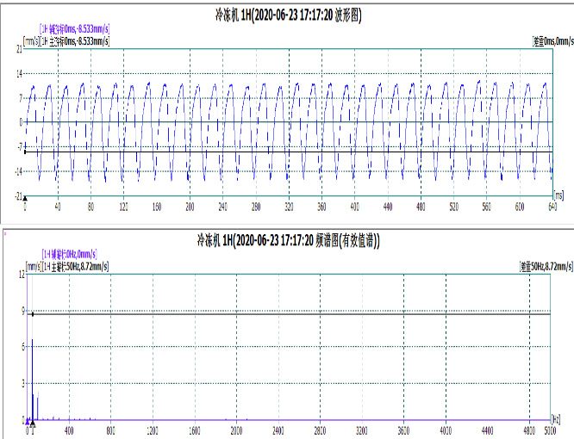Click the black main cursor triangle at 50 Hz
The width and height of the screenshot is (574, 439).
pos(33,423)
